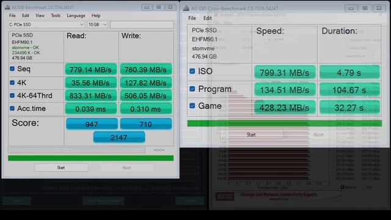Click the AS SSD Benchmark title bar icon
The width and height of the screenshot is (391, 220).
[x=7, y=7]
